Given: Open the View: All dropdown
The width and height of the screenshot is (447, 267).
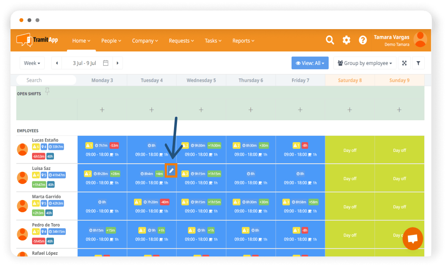Looking at the screenshot, I should [310, 63].
